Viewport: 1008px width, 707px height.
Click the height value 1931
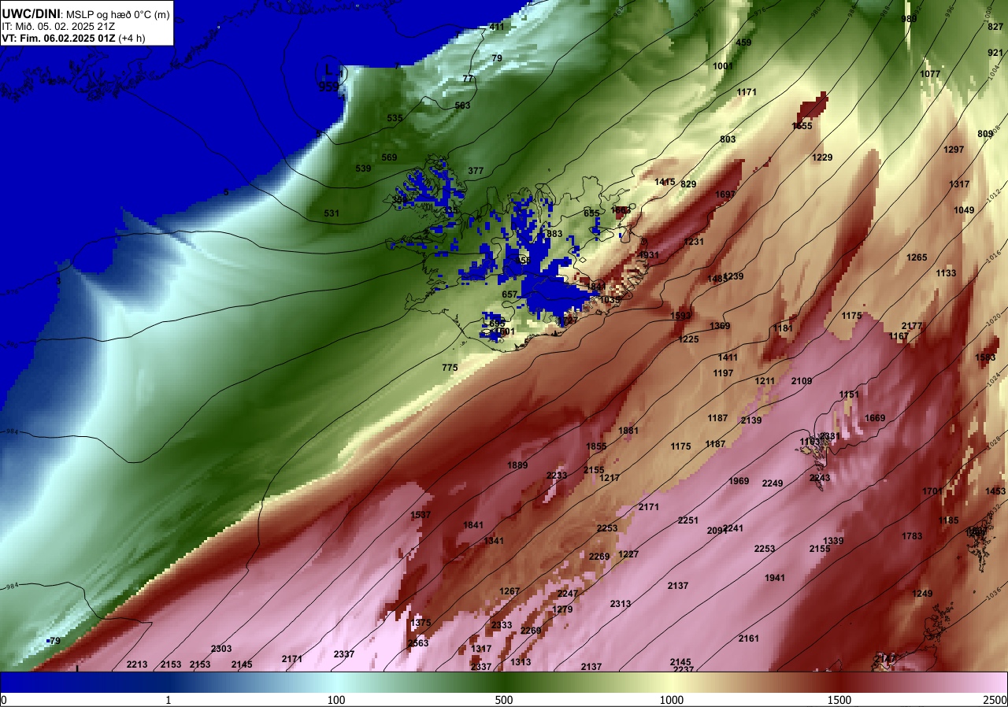point(649,255)
